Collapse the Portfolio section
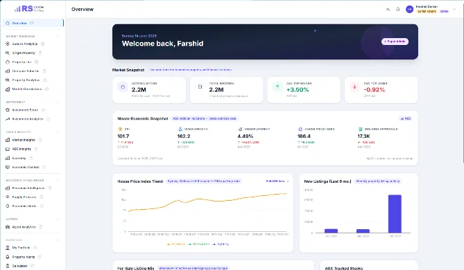This screenshot has height=270, width=464. click(58, 240)
